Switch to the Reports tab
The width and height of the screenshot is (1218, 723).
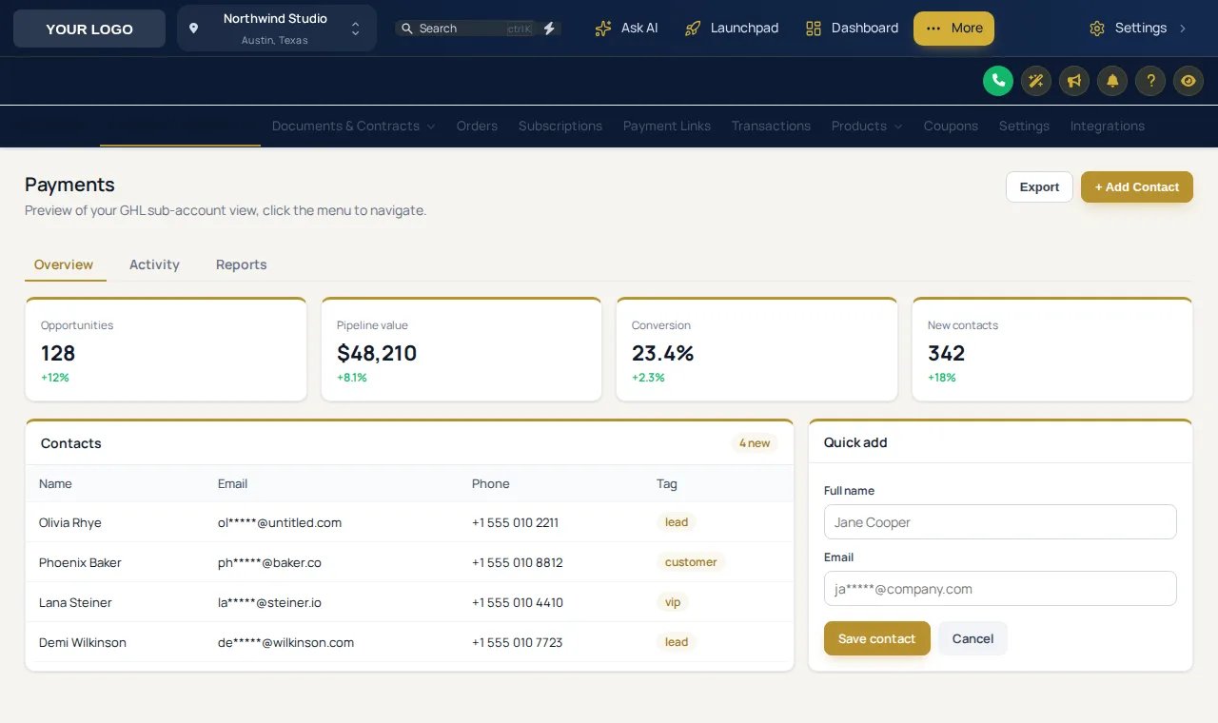(241, 264)
